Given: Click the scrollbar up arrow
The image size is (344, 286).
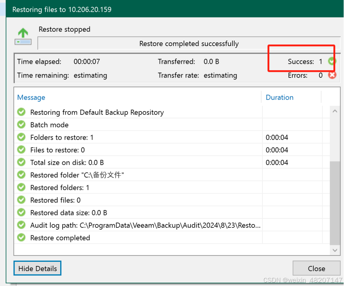Looking at the screenshot, I should coord(335,111).
